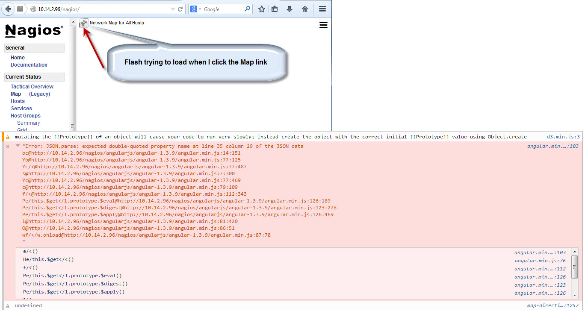
Task: Open the Firefox hamburger menu
Action: point(322,9)
